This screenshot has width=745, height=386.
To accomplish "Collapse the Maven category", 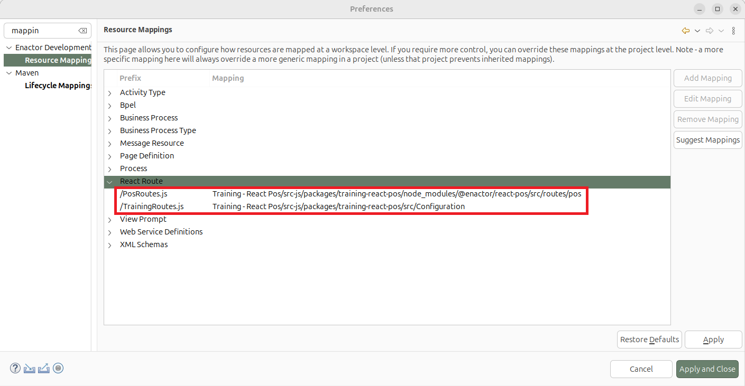I will click(9, 73).
